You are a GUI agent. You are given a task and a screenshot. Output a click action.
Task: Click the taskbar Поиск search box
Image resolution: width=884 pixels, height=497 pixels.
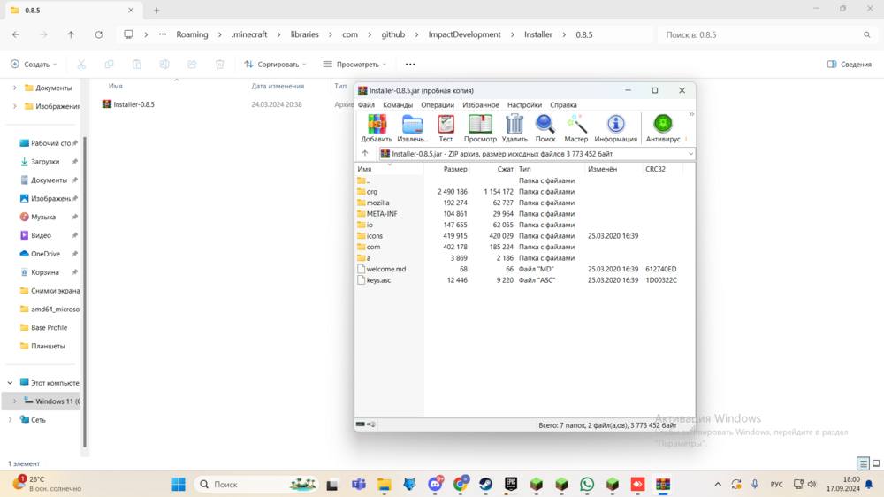click(257, 484)
